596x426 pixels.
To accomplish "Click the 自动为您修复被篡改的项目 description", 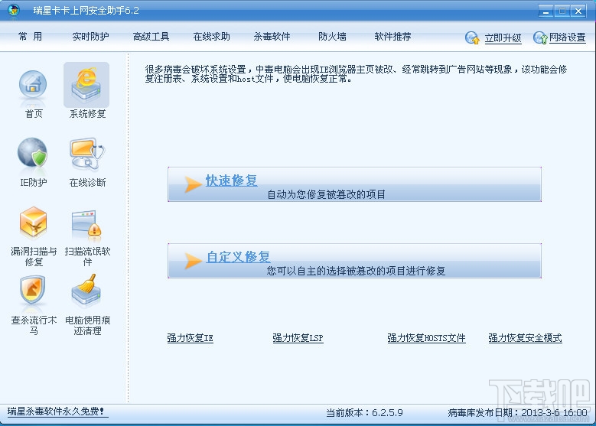I will (326, 194).
